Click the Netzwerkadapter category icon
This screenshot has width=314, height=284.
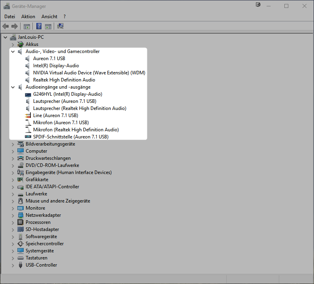(21, 215)
